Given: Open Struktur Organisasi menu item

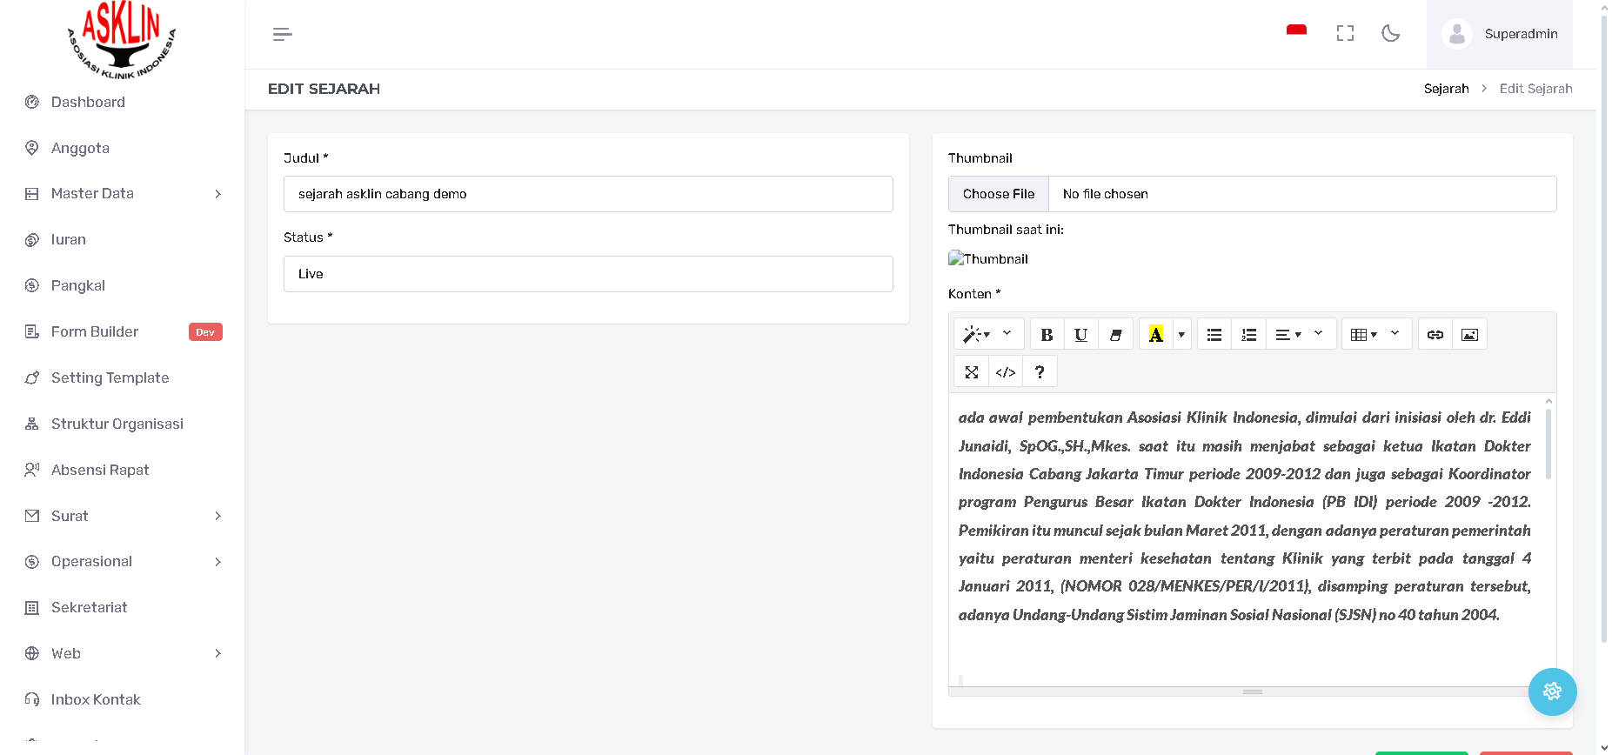Looking at the screenshot, I should (x=117, y=424).
